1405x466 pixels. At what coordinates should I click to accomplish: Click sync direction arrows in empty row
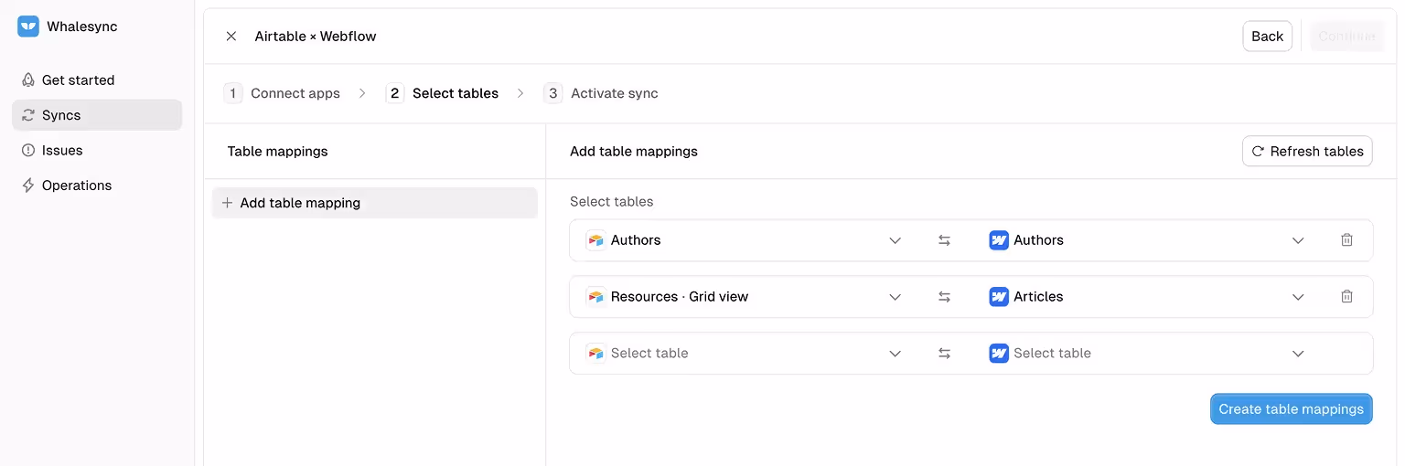(x=944, y=354)
